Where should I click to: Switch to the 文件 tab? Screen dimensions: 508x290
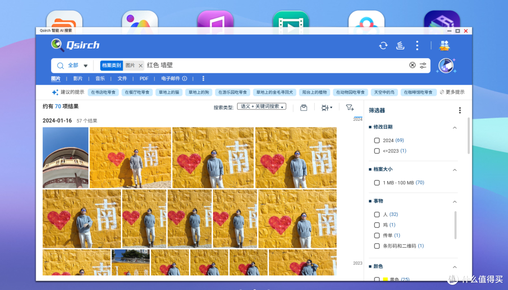pos(122,78)
